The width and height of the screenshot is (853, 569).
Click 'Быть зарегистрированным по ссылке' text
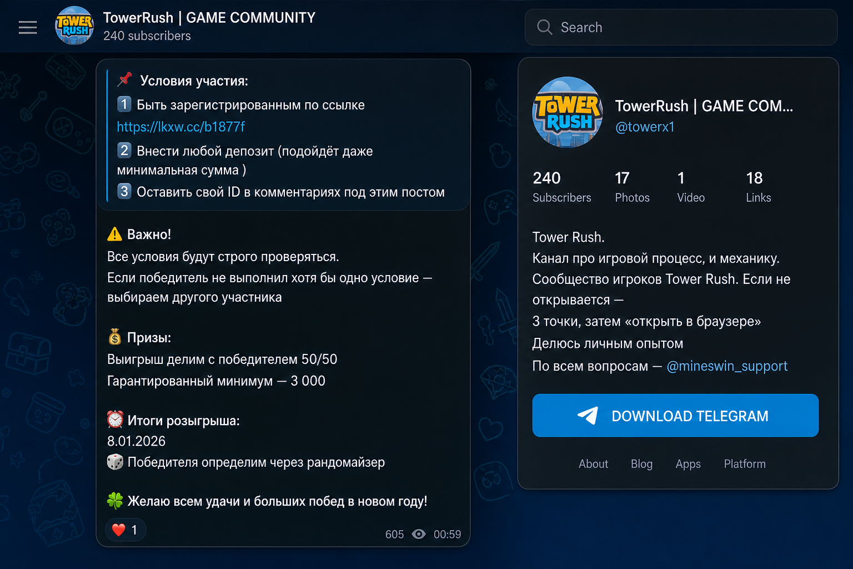click(x=250, y=105)
